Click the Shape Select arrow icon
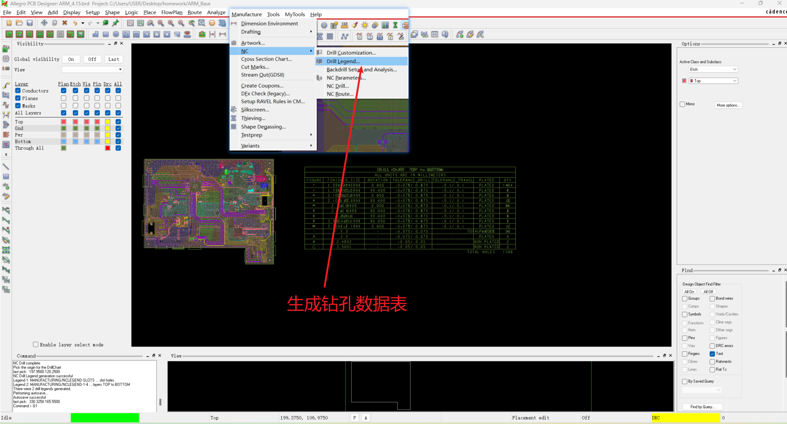Viewport: 787px width, 424px height. coord(126,34)
